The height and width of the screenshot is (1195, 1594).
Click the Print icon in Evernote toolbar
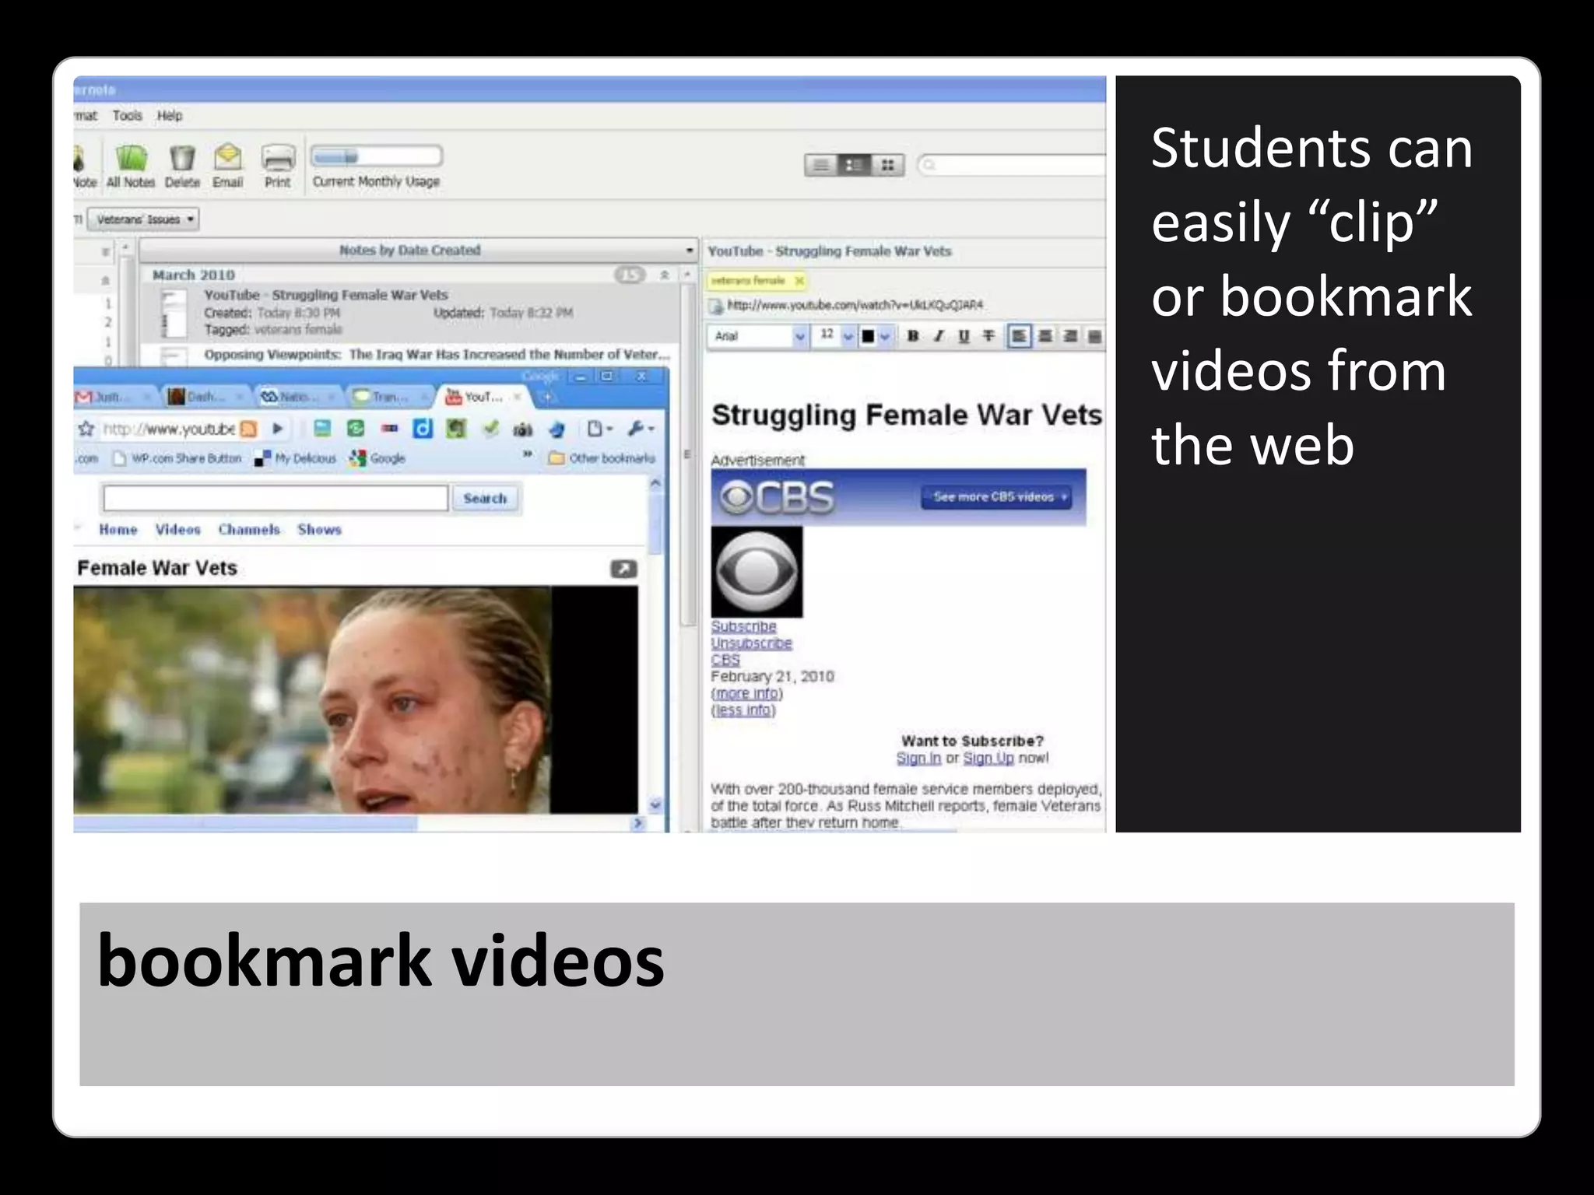click(278, 158)
